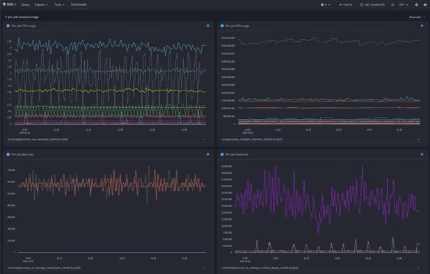Expand the Explore dropdown menu
Image resolution: width=430 pixels, height=274 pixels.
(x=41, y=5)
